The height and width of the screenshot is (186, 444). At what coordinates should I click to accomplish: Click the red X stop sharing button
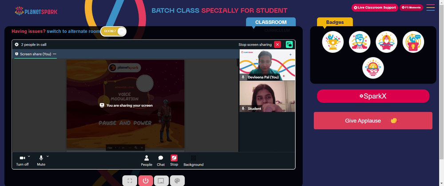277,44
